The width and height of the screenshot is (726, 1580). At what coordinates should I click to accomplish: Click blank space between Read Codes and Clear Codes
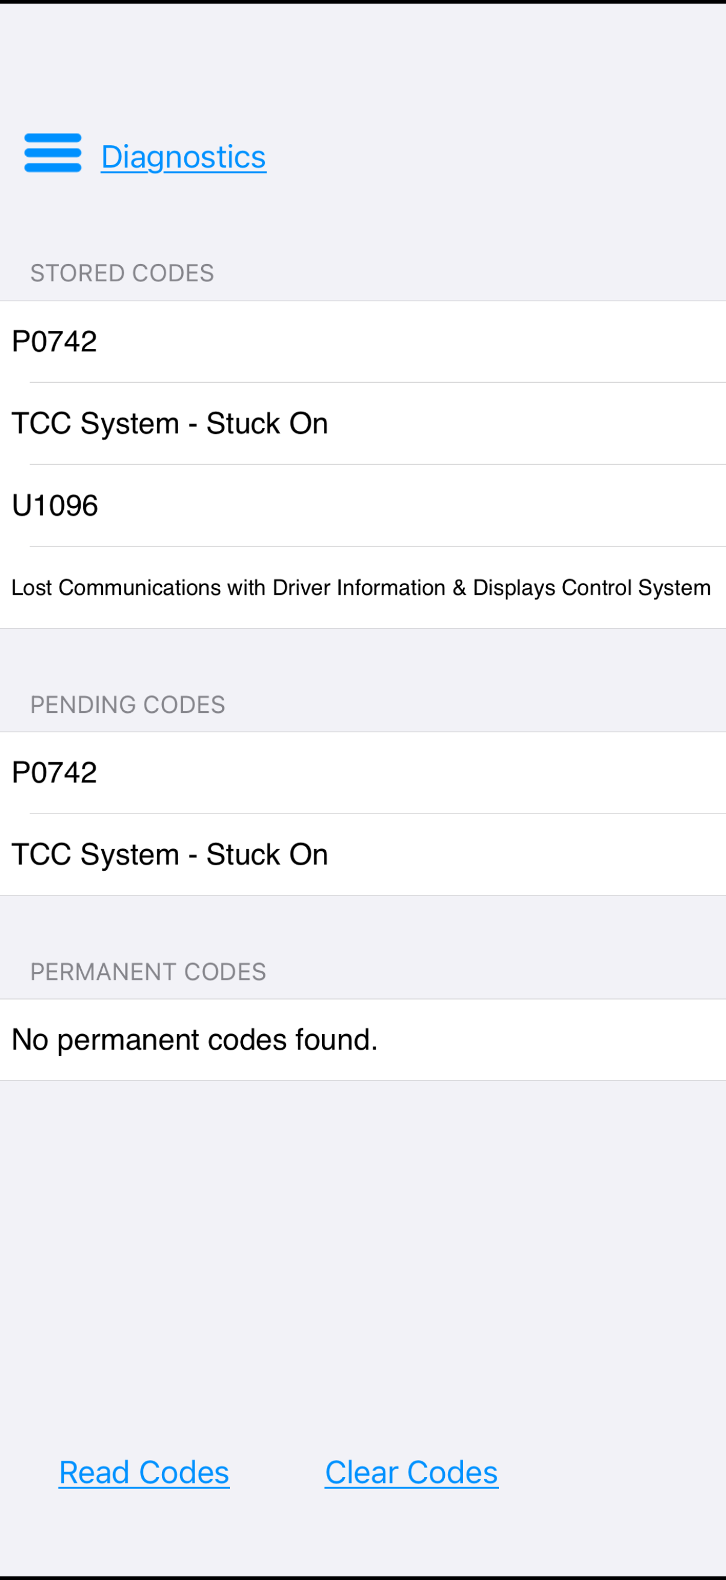(x=277, y=1473)
